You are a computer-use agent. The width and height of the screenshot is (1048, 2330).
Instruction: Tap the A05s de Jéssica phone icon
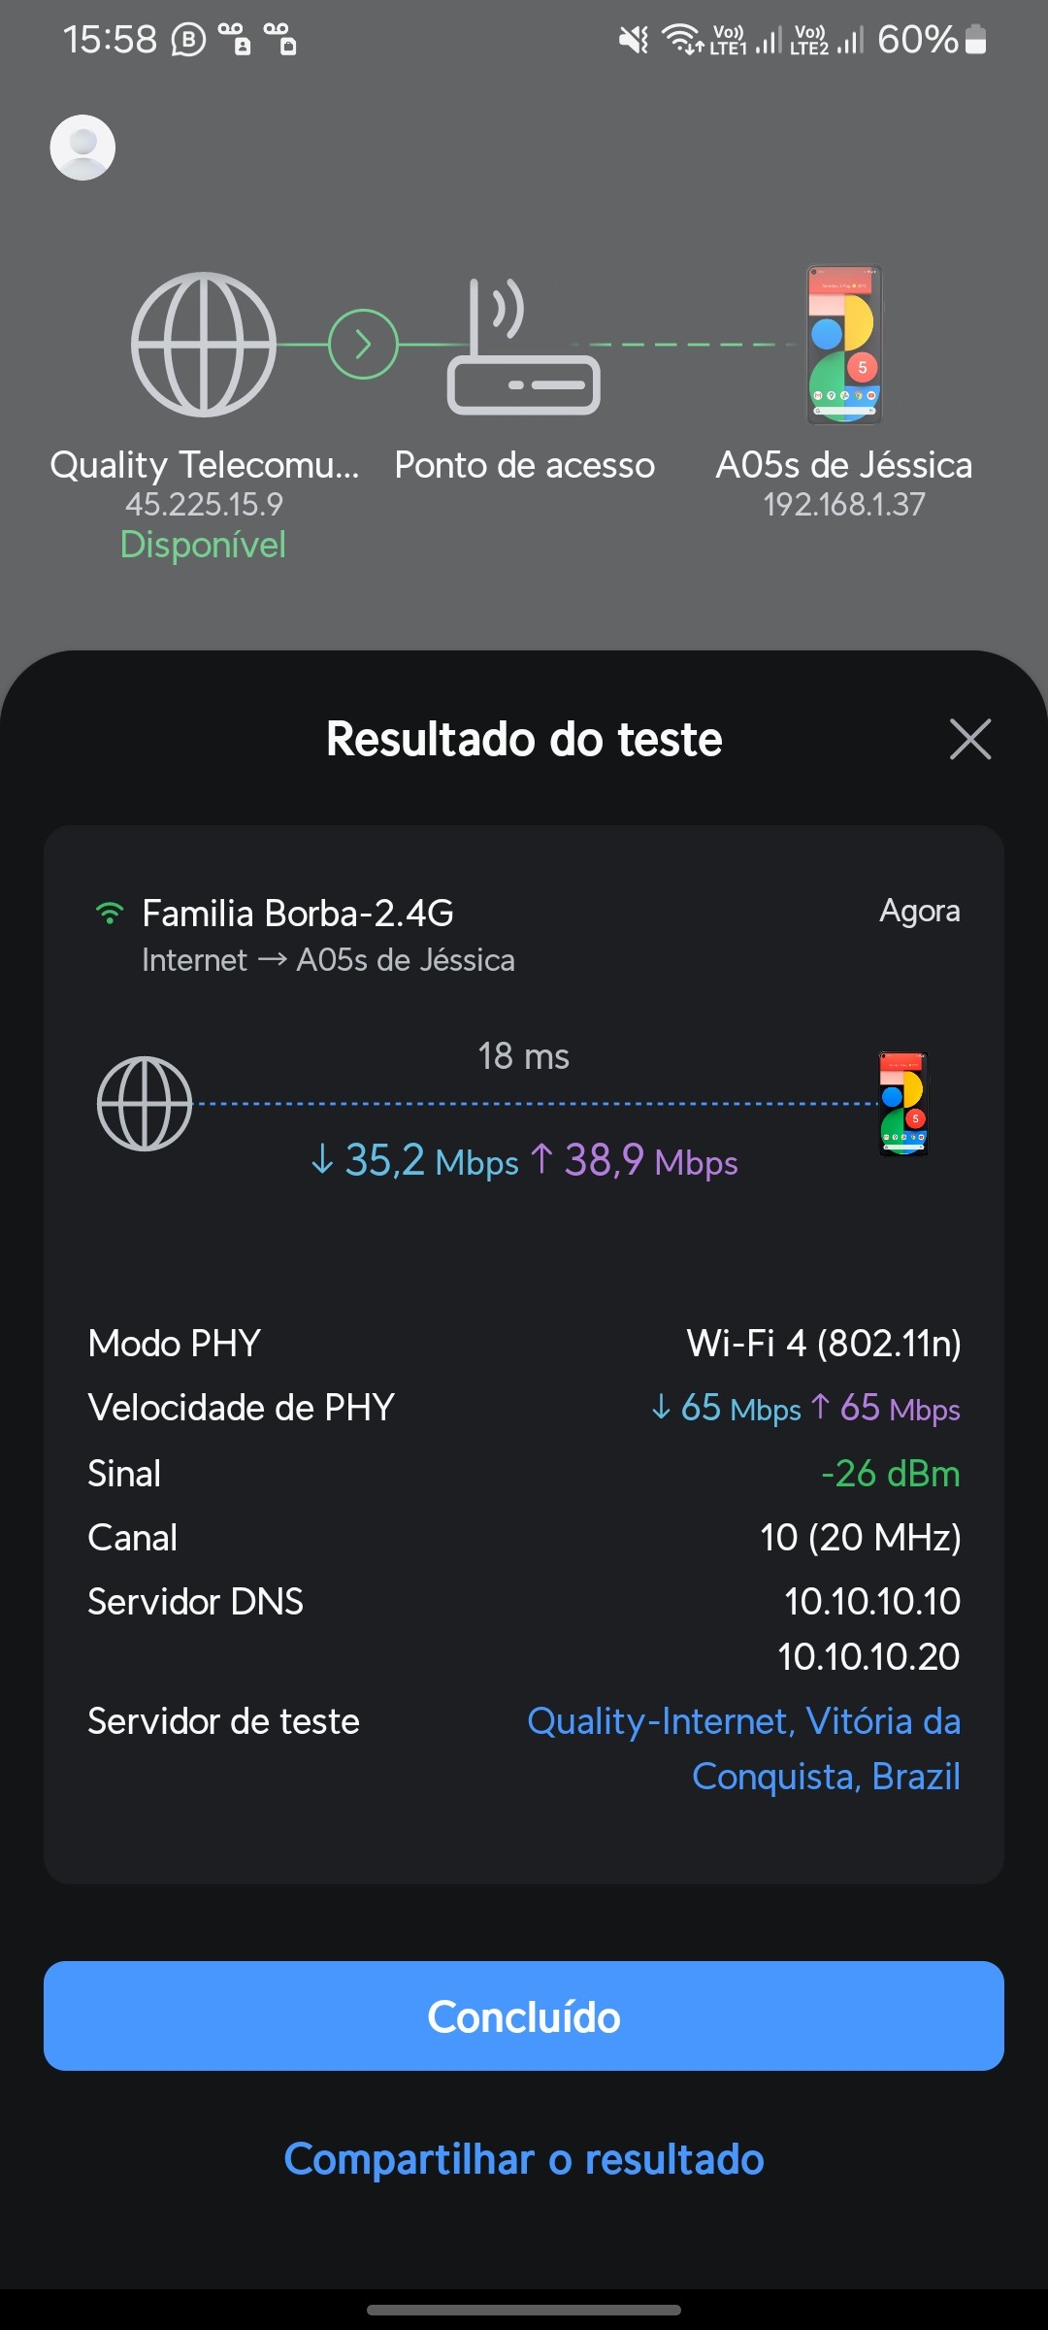click(x=844, y=345)
